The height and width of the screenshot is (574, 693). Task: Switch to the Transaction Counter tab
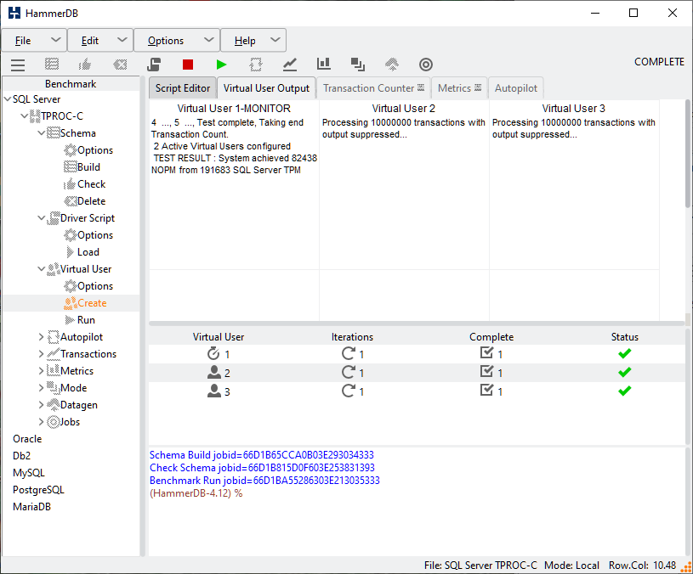373,88
